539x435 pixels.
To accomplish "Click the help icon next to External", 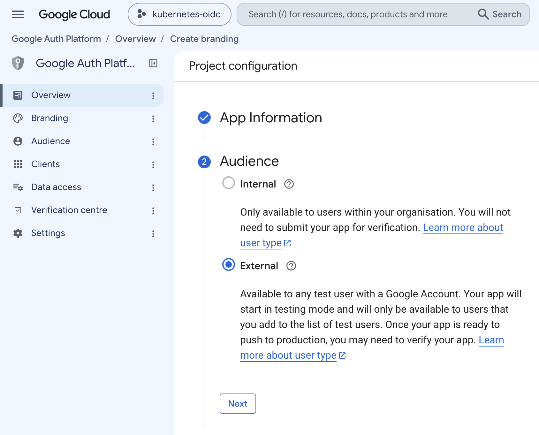I will point(291,266).
